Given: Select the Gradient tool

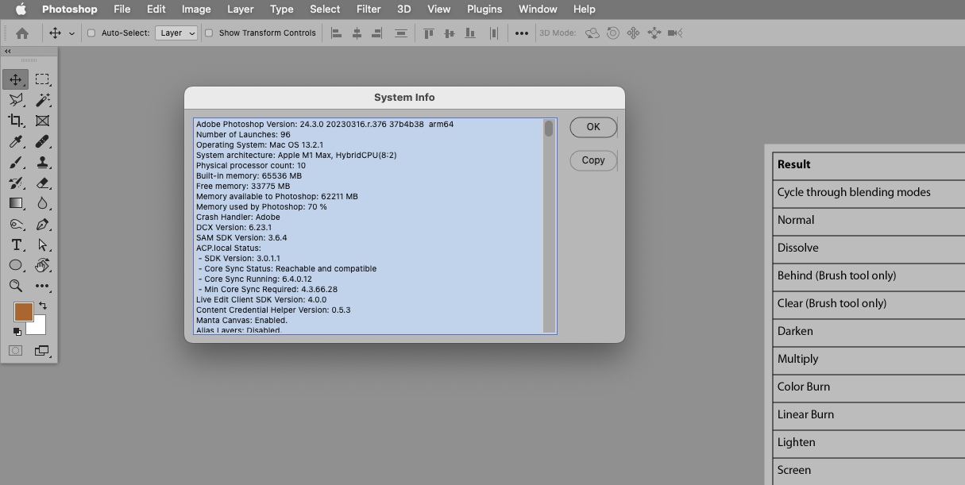Looking at the screenshot, I should coord(16,203).
